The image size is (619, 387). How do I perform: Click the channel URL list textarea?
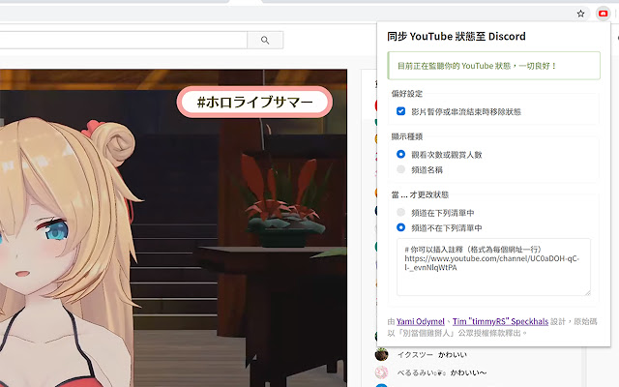(493, 267)
